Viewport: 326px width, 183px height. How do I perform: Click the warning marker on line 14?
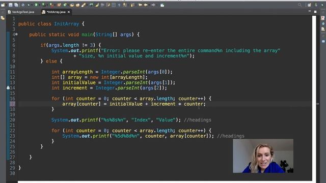click(x=8, y=88)
